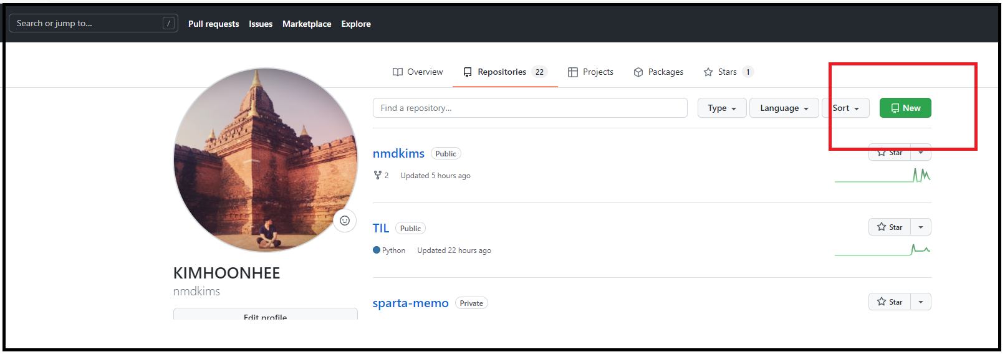Image resolution: width=1005 pixels, height=357 pixels.
Task: Click the Search or jump to field
Action: (94, 23)
